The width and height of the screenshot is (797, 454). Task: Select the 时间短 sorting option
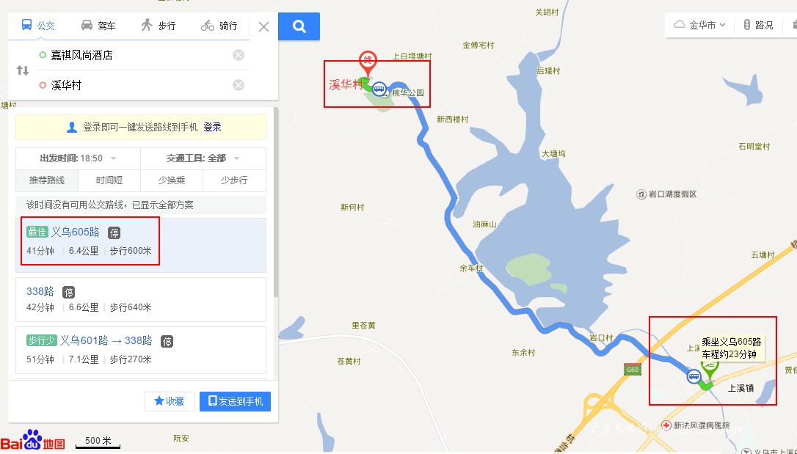[109, 180]
